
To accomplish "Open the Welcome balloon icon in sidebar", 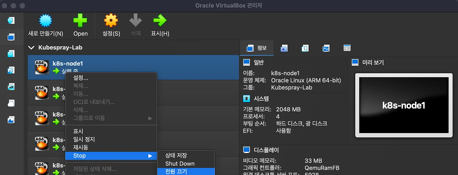I will (x=11, y=21).
